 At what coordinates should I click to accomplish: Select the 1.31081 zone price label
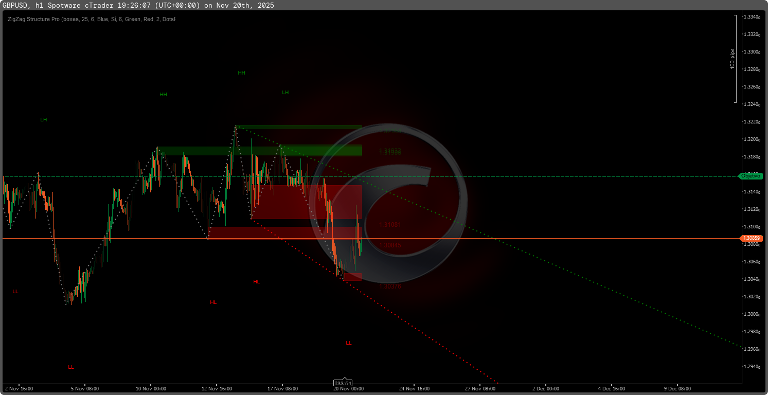coord(390,225)
